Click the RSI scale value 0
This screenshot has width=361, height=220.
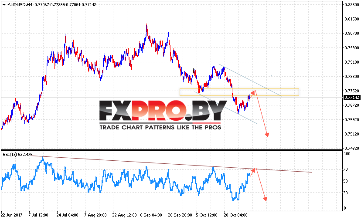coord(345,208)
